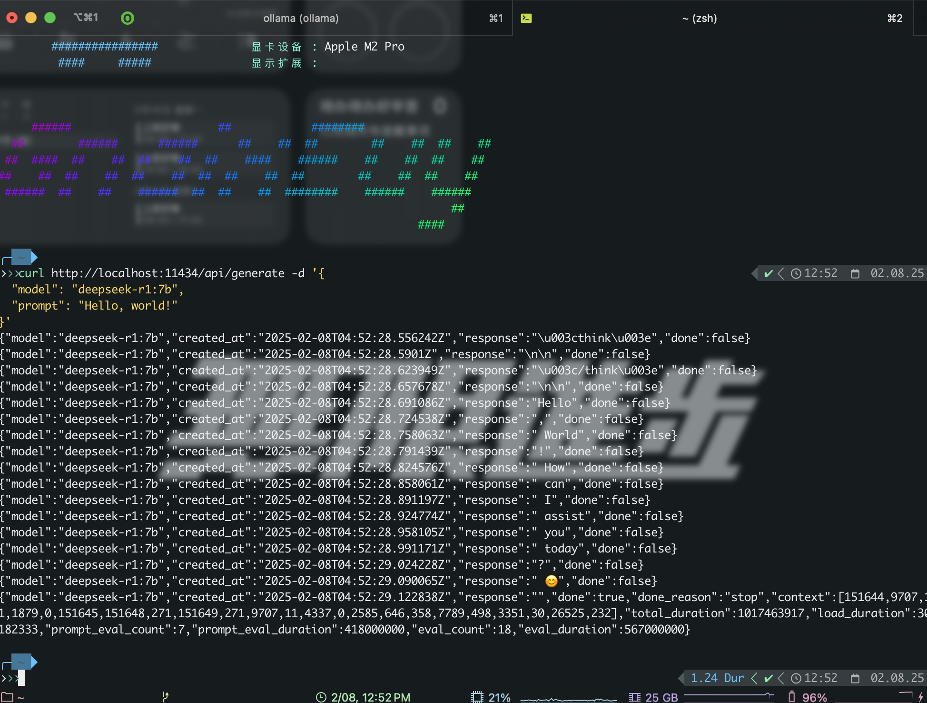Click the memory icon beside 25 GB
Screen dimensions: 927x703
point(634,696)
